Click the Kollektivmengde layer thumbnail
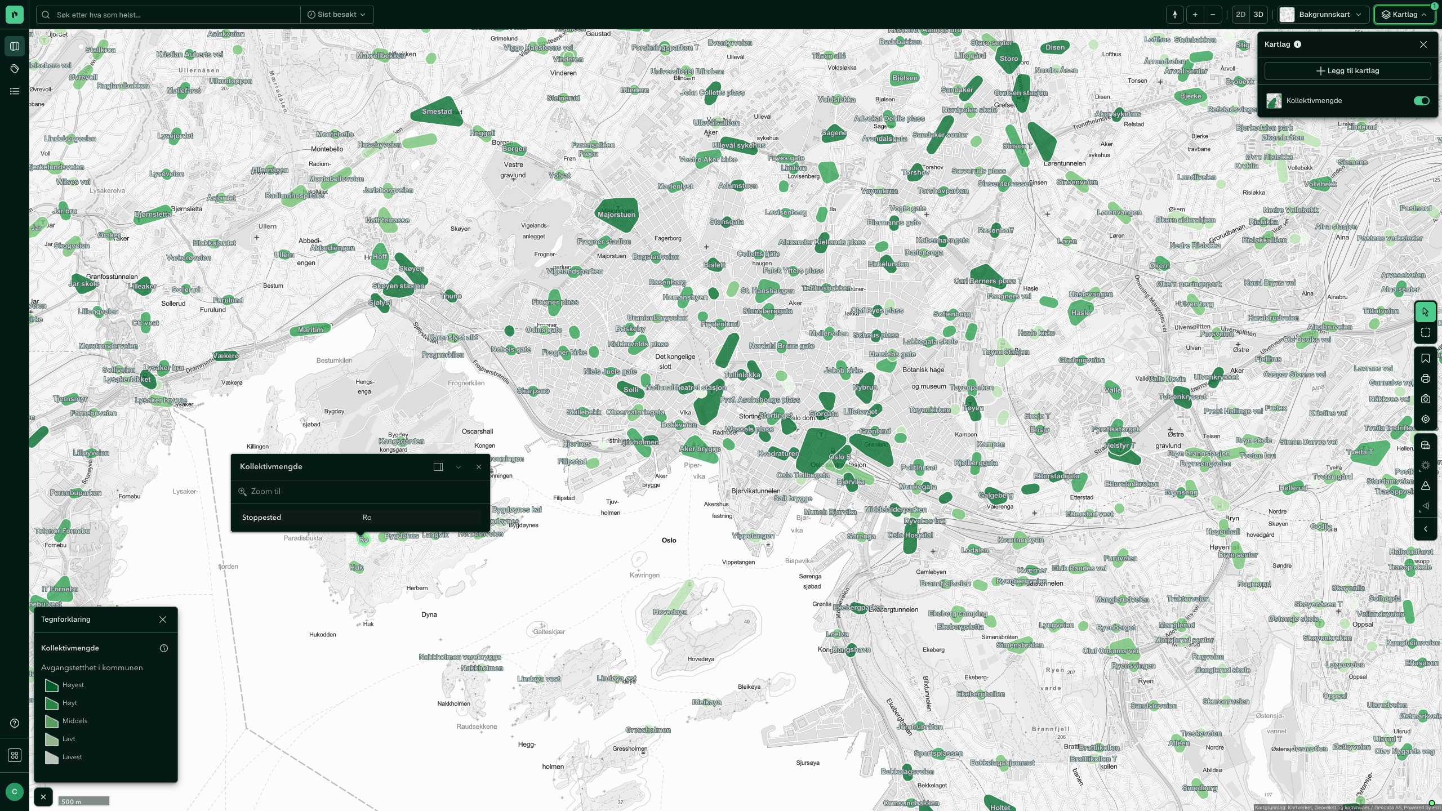Image resolution: width=1442 pixels, height=811 pixels. pyautogui.click(x=1274, y=101)
